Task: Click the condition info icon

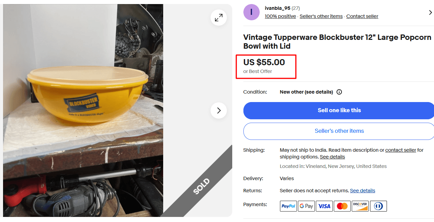Action: 339,92
